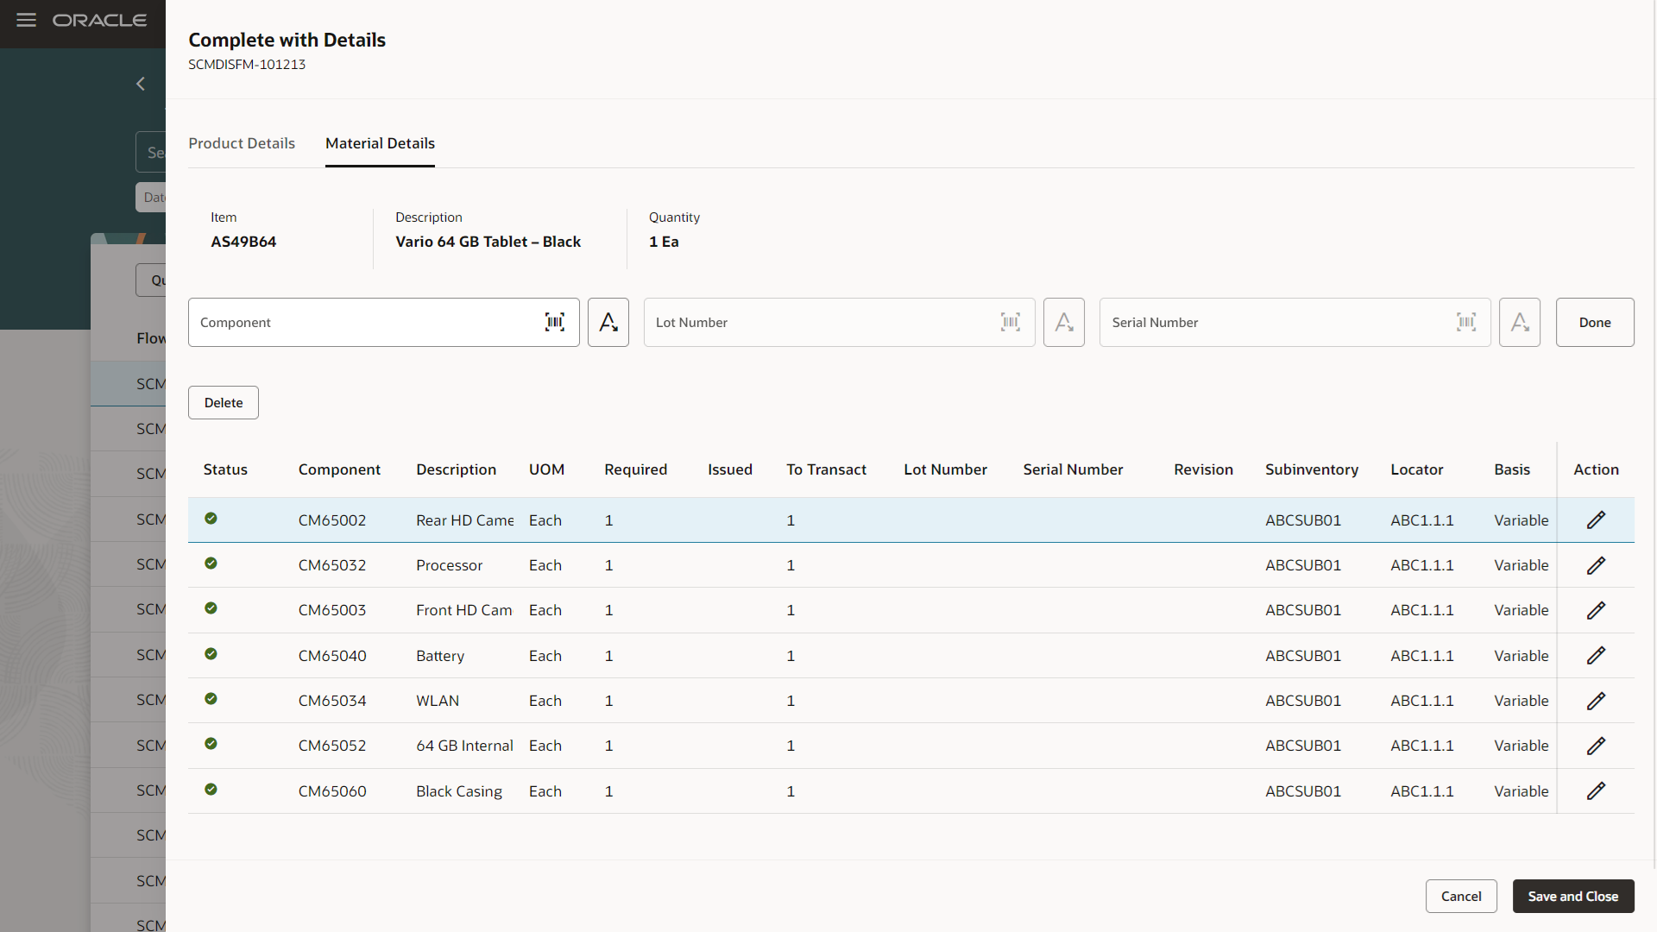Click barcode icon in Serial Number field
Viewport: 1657px width, 932px height.
pyautogui.click(x=1466, y=322)
